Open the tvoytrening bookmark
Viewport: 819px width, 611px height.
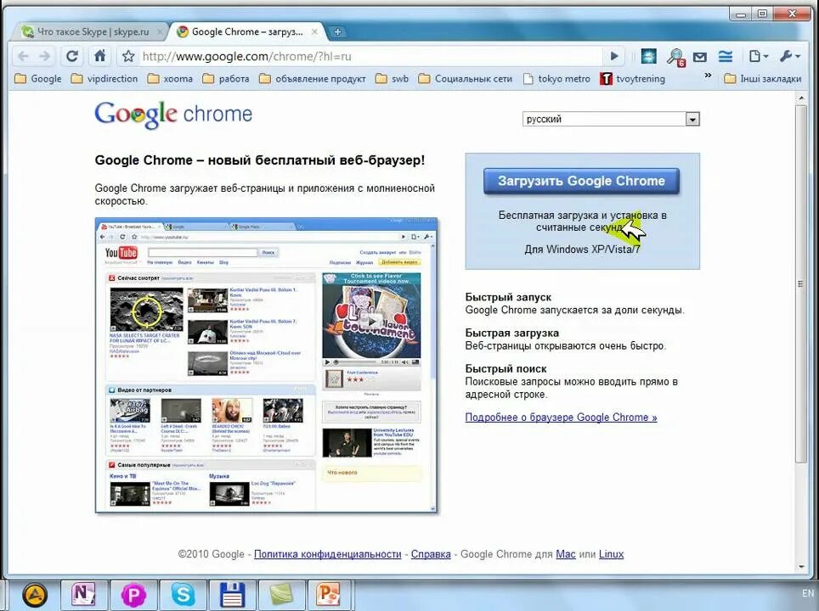coord(633,79)
